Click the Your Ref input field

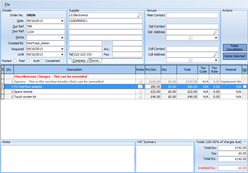point(46,32)
